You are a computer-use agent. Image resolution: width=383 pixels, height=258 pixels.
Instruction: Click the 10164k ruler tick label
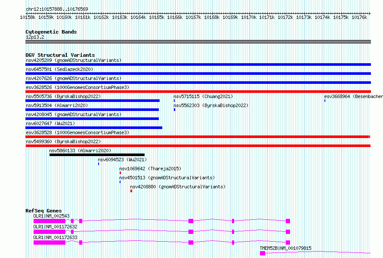tap(138, 17)
